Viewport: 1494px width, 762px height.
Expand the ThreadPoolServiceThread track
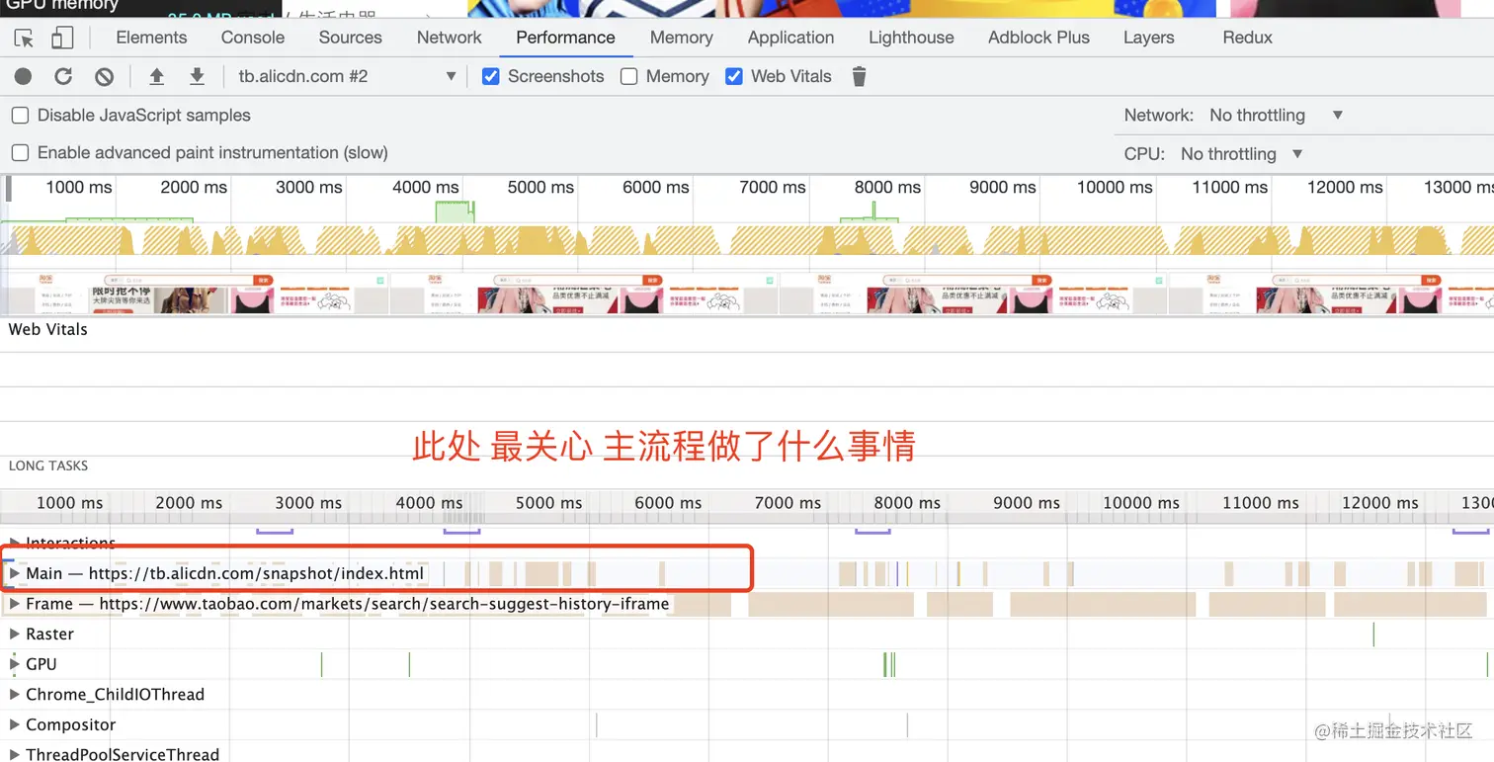click(x=15, y=754)
